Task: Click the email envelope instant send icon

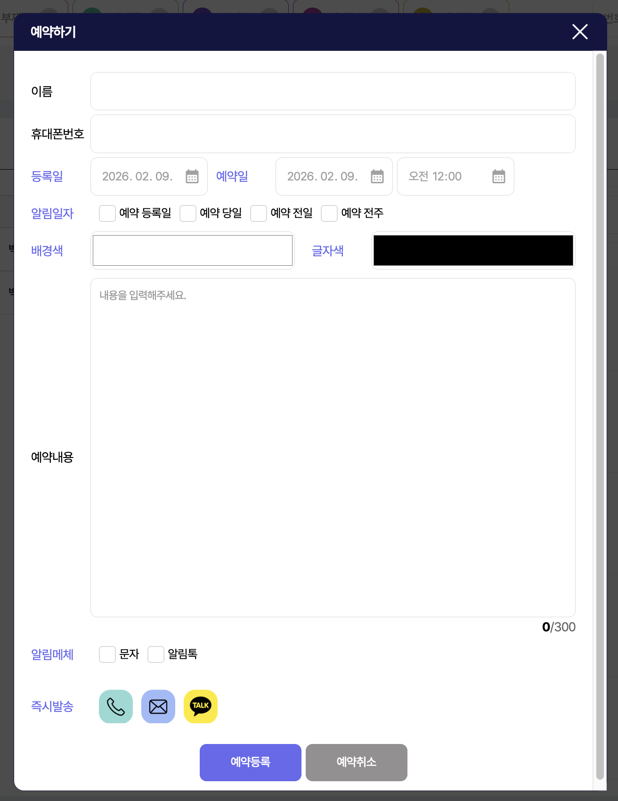Action: coord(158,706)
